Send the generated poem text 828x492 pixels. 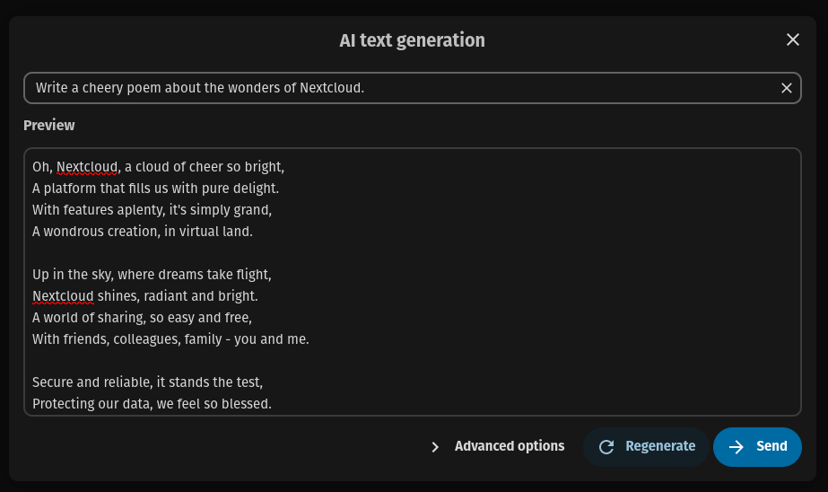point(770,446)
